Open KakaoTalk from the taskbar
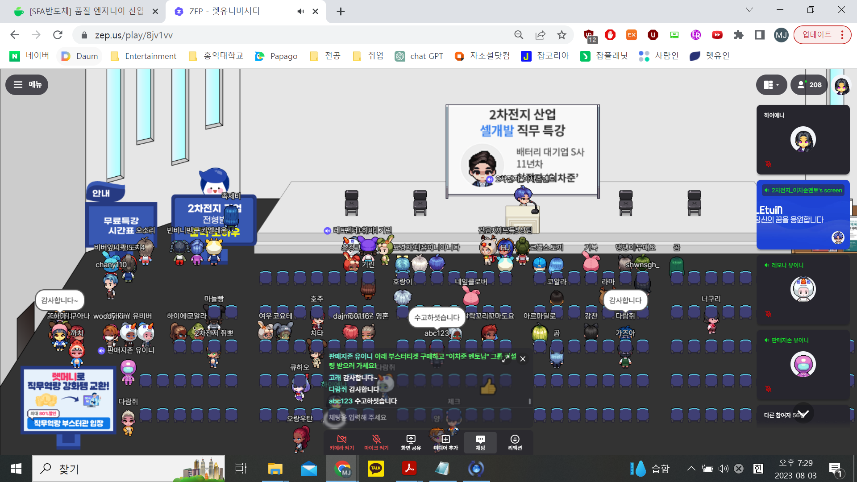Viewport: 857px width, 482px height. [x=375, y=469]
